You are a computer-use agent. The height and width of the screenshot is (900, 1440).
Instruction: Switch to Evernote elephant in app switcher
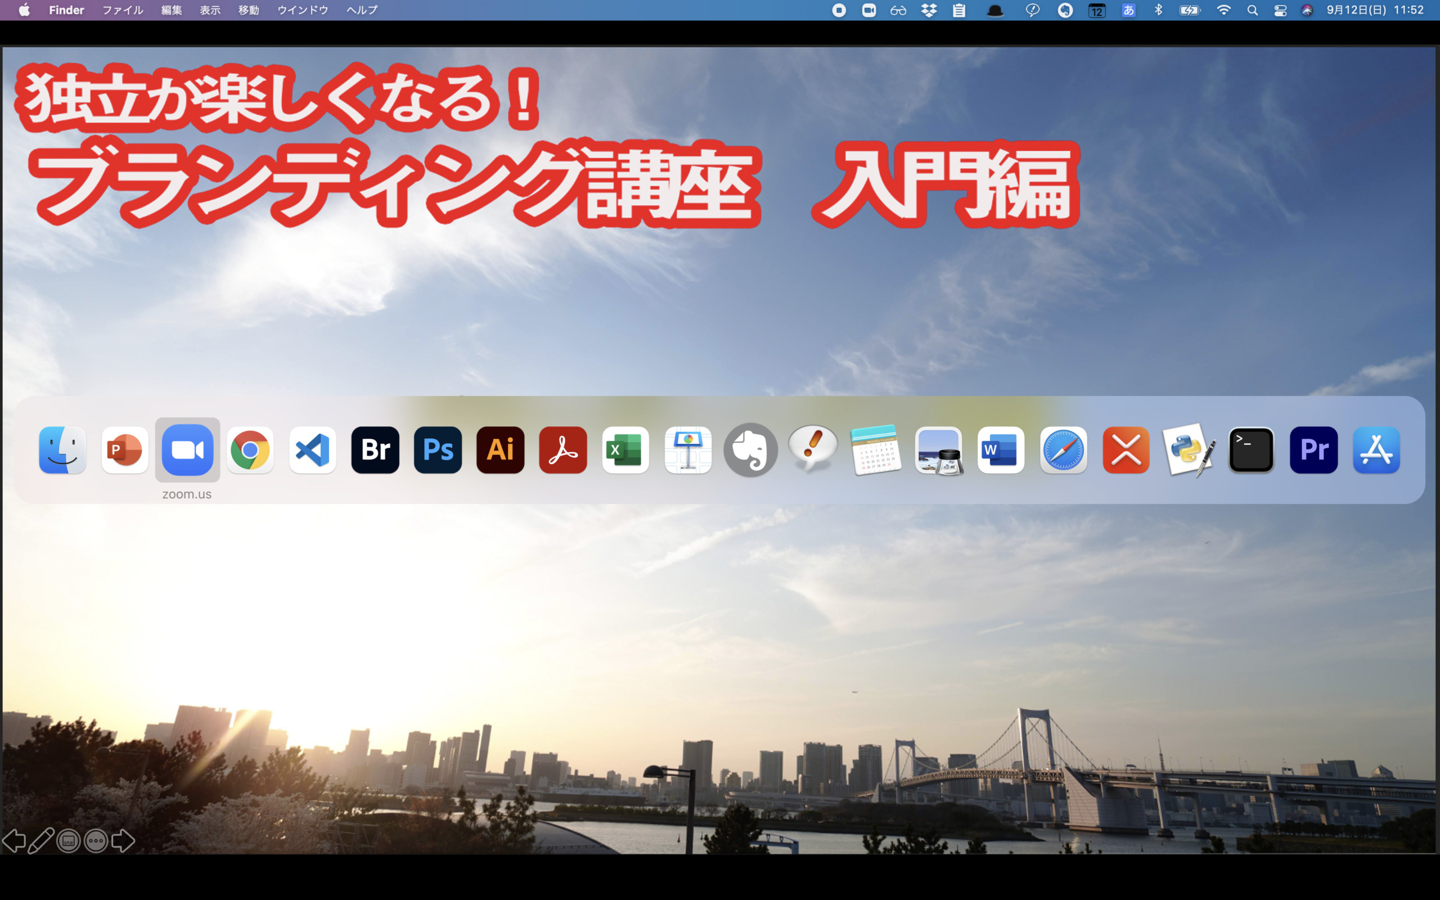750,450
